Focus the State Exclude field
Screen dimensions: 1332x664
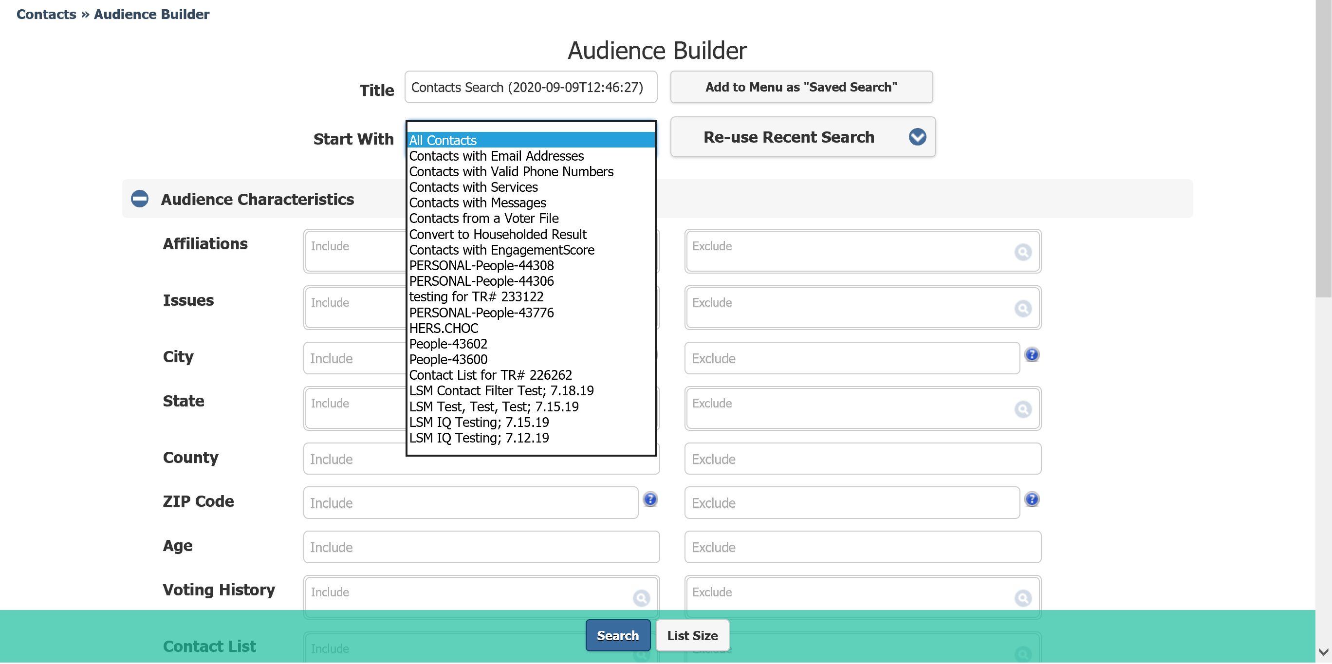[863, 408]
